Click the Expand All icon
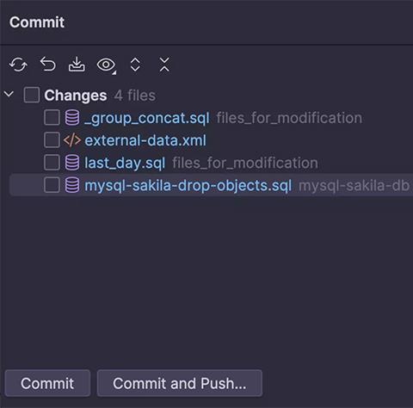This screenshot has height=408, width=413. (135, 65)
